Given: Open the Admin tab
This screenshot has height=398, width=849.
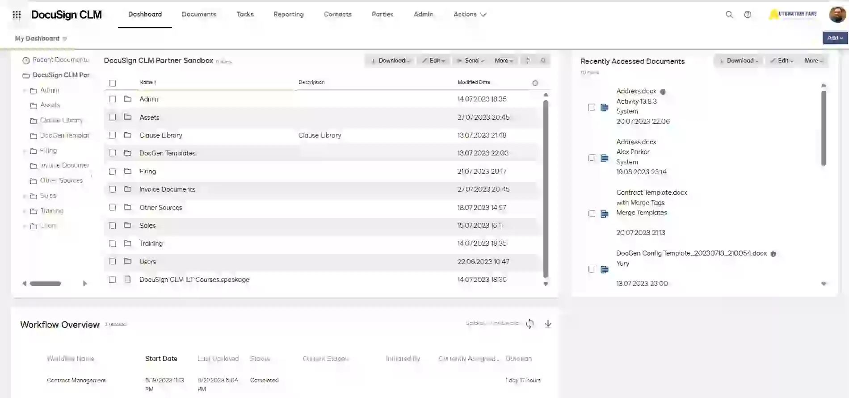Looking at the screenshot, I should click(423, 14).
